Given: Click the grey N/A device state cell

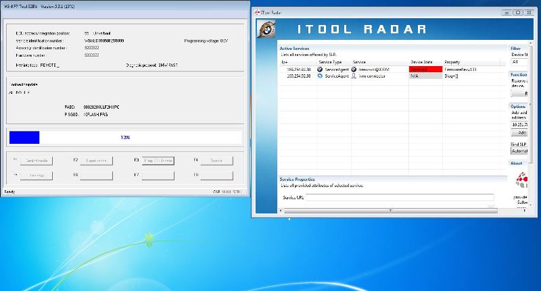Looking at the screenshot, I should click(425, 76).
